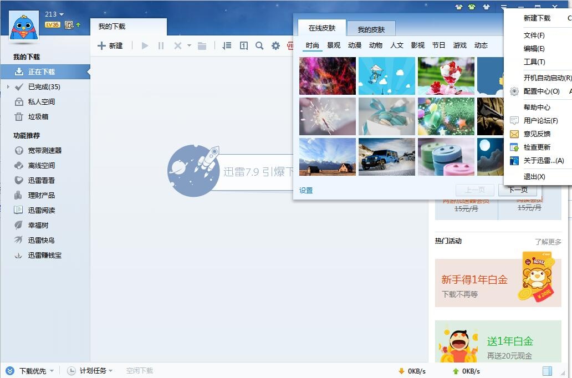The width and height of the screenshot is (572, 378).
Task: Switch to 我的下载 tab
Action: click(x=129, y=27)
